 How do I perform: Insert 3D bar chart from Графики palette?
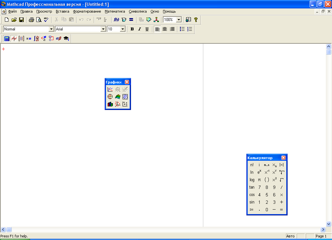coord(110,104)
